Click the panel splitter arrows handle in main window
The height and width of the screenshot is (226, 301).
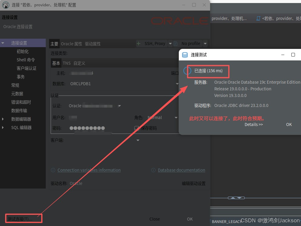pos(236,198)
